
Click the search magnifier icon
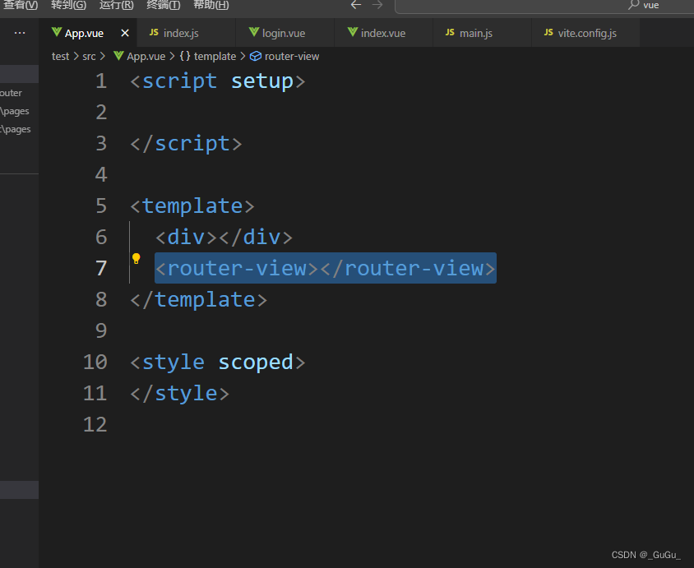click(633, 5)
